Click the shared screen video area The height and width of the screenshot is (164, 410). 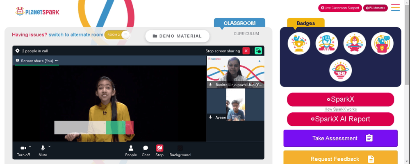point(109,104)
